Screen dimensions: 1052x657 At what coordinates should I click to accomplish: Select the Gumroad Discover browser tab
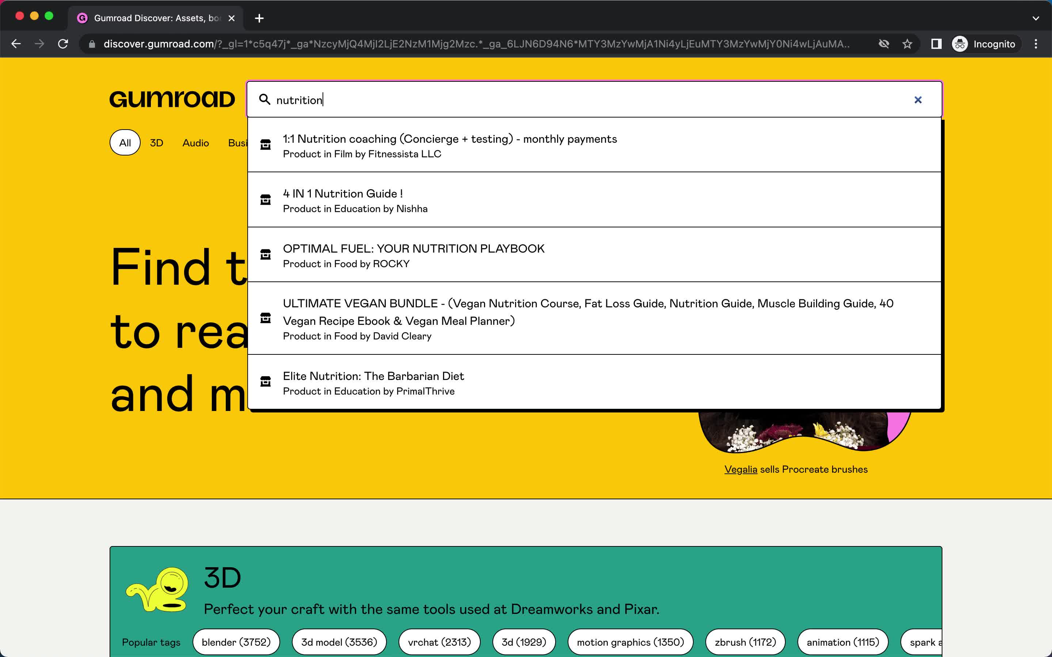coord(156,18)
